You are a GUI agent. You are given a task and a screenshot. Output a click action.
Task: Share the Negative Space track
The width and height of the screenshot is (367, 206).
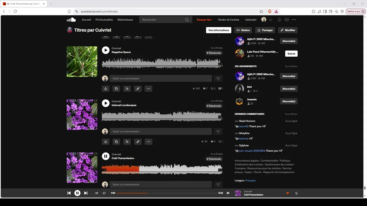[x=106, y=89]
